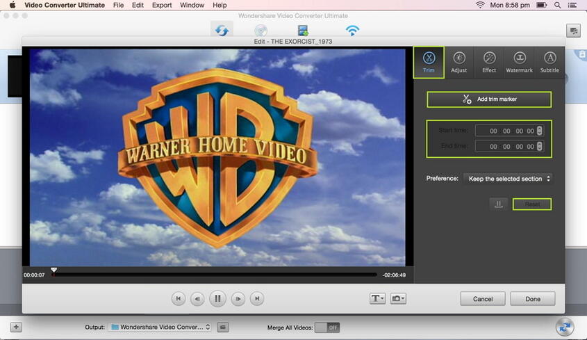Click the playhead marker on the timeline
Screen dimensions: 587x340
pyautogui.click(x=54, y=270)
